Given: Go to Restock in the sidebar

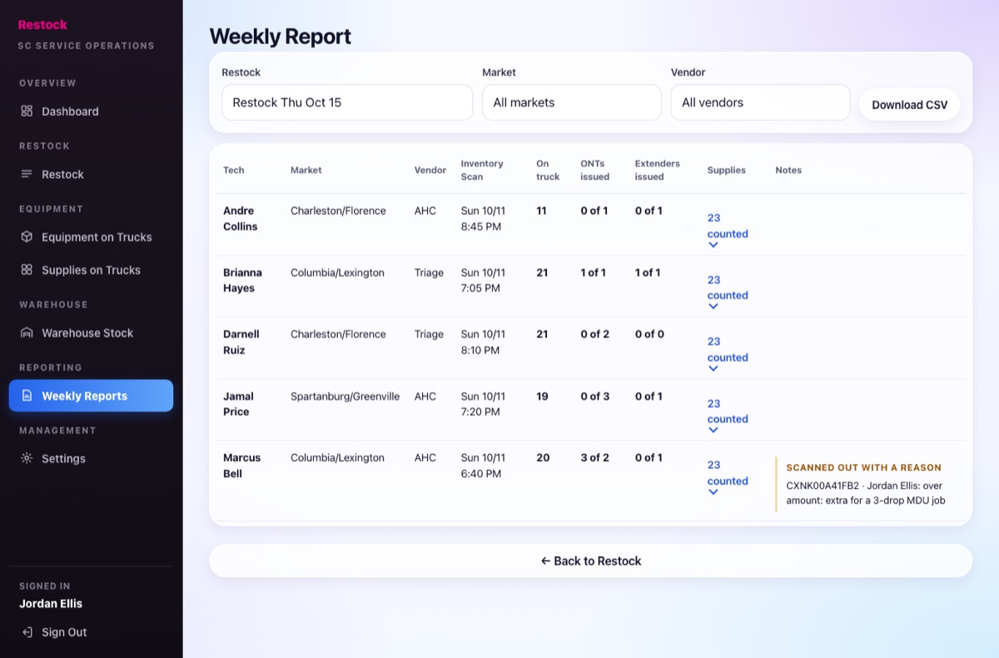Looking at the screenshot, I should click(x=91, y=174).
